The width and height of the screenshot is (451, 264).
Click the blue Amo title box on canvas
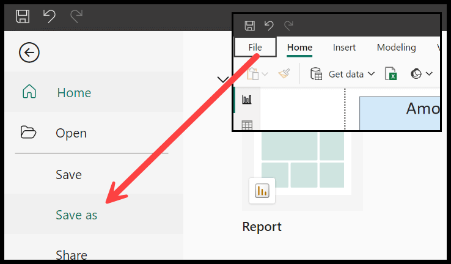point(400,113)
